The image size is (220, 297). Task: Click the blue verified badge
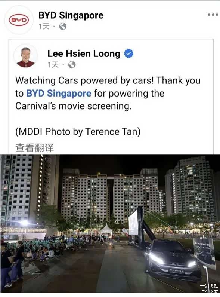coord(128,53)
